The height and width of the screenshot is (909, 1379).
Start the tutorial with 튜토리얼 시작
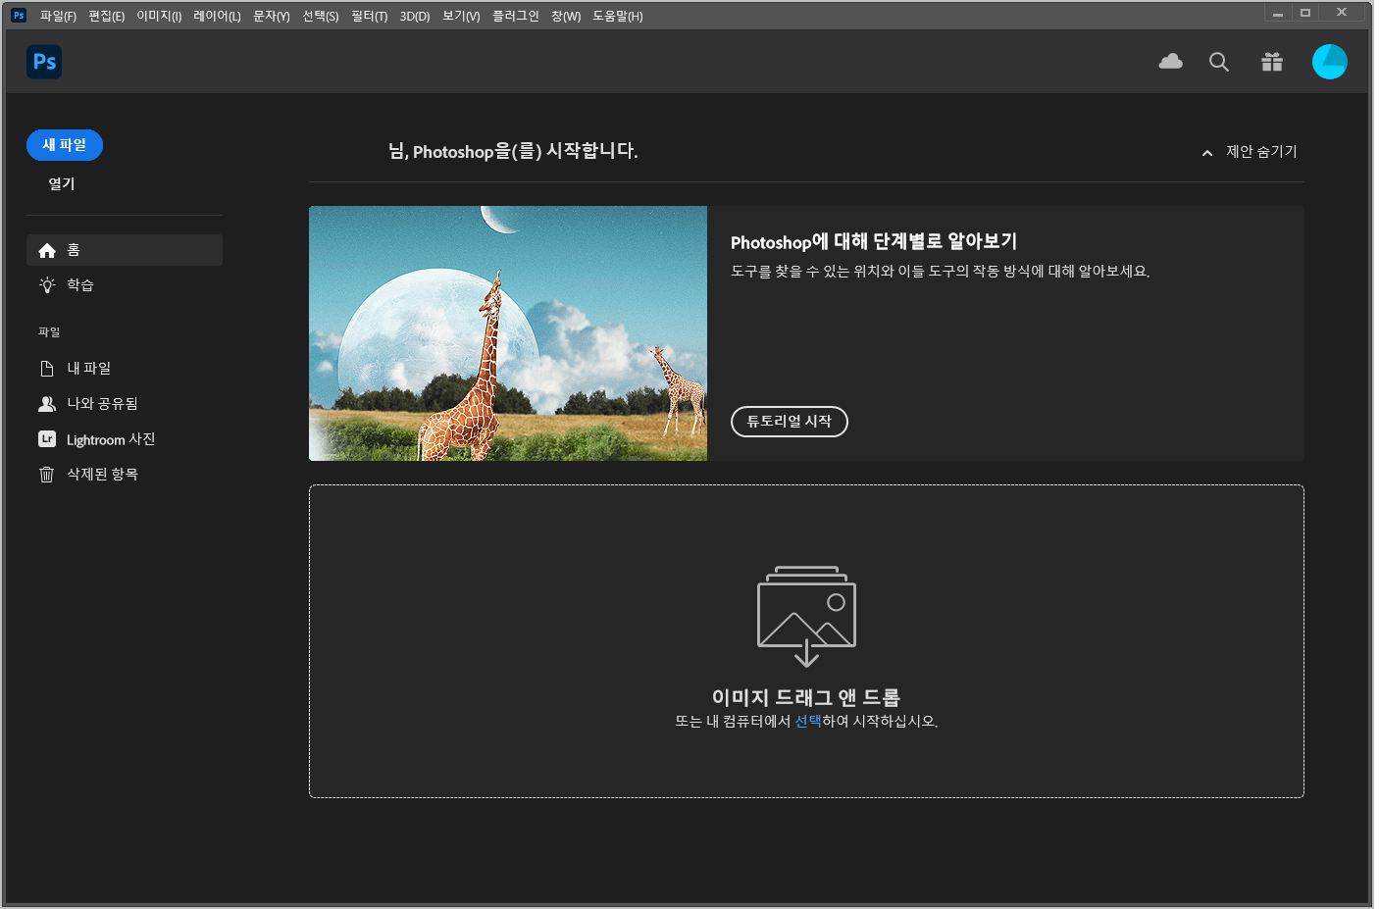pyautogui.click(x=789, y=421)
